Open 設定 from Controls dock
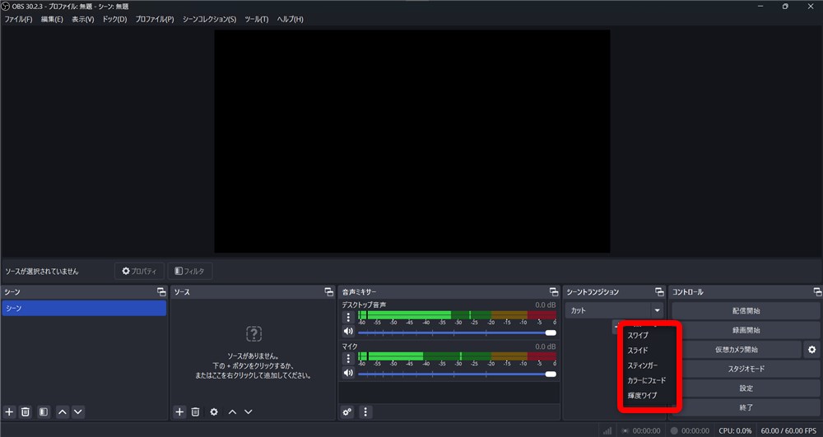The height and width of the screenshot is (437, 823). pyautogui.click(x=746, y=388)
